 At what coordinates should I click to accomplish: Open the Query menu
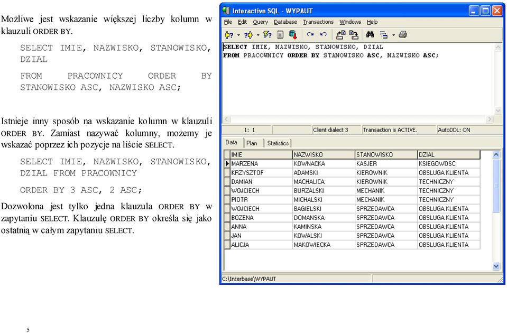pos(260,22)
